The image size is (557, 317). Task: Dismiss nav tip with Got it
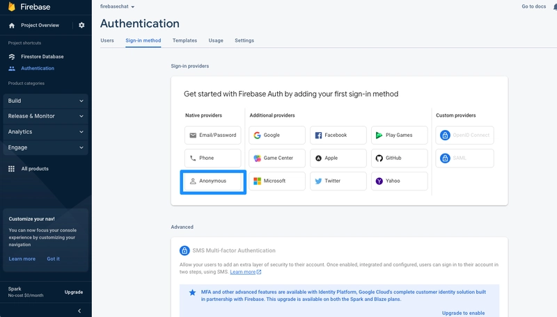pyautogui.click(x=54, y=259)
